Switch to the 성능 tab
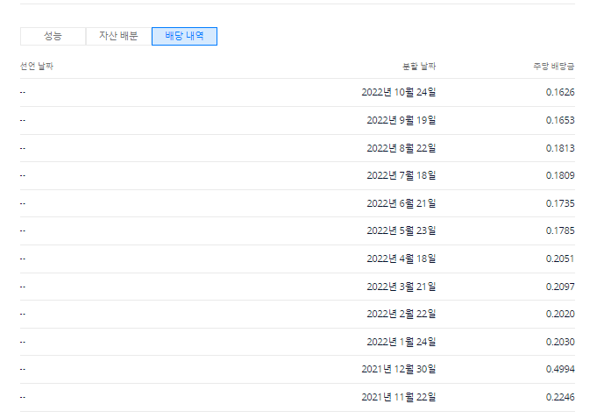Viewport: 604px width, 418px height. pos(53,36)
